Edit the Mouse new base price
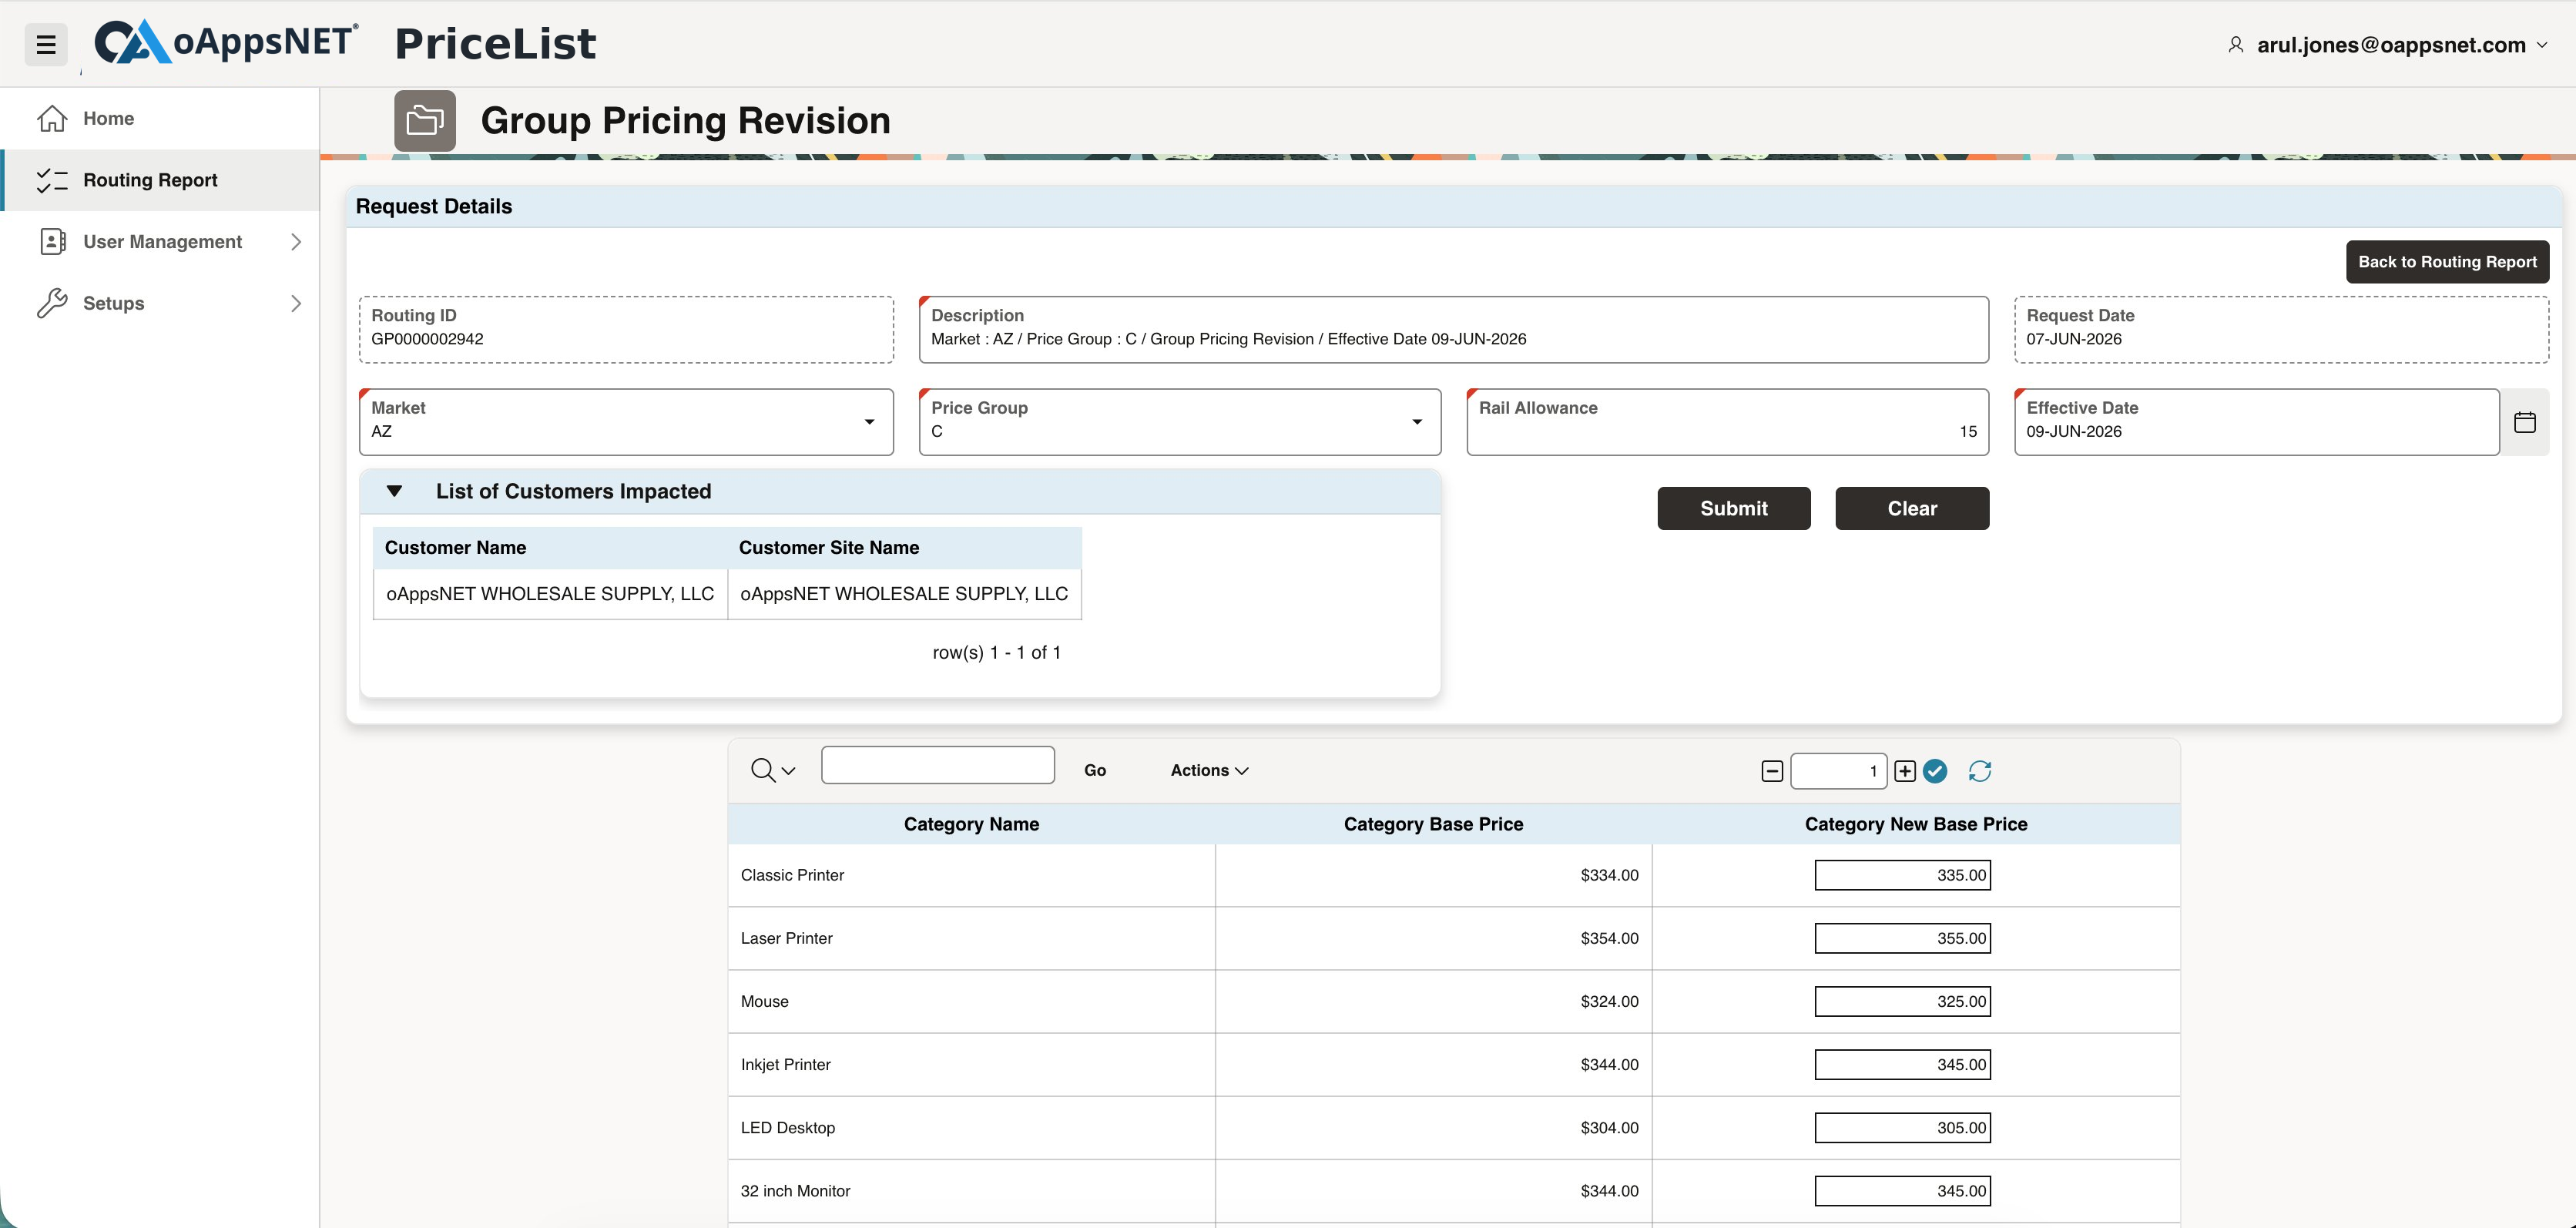Screen dimensions: 2576x1228 [1902, 1001]
